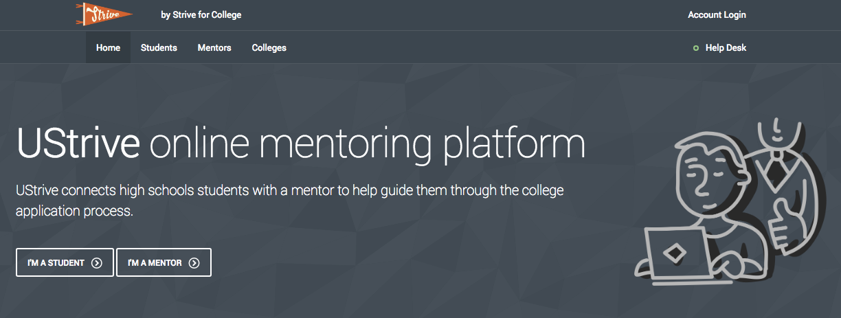Click the UStrive online mentoring platform headline
Screen dimensions: 841x318
[300, 143]
